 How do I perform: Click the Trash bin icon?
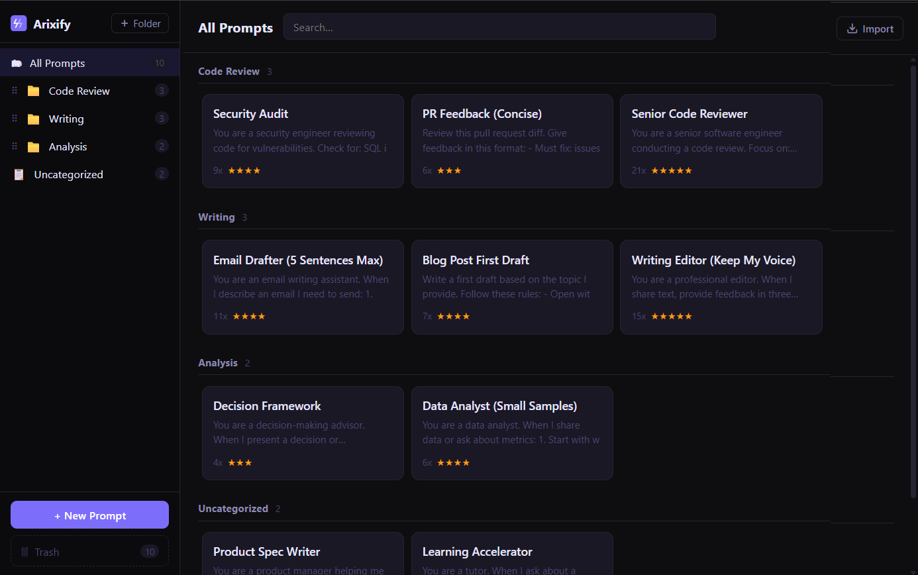25,552
